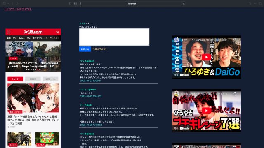Click the Famitsu.com logo
The image size is (264, 148).
[x=33, y=32]
